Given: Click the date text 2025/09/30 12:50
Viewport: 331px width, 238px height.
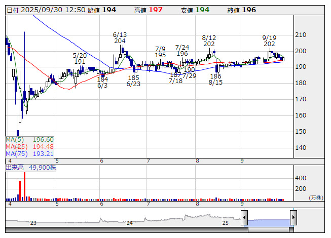Looking at the screenshot, I should click(x=53, y=10).
